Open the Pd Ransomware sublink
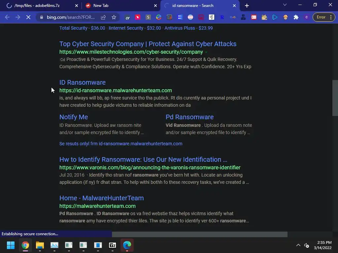 pos(190,117)
